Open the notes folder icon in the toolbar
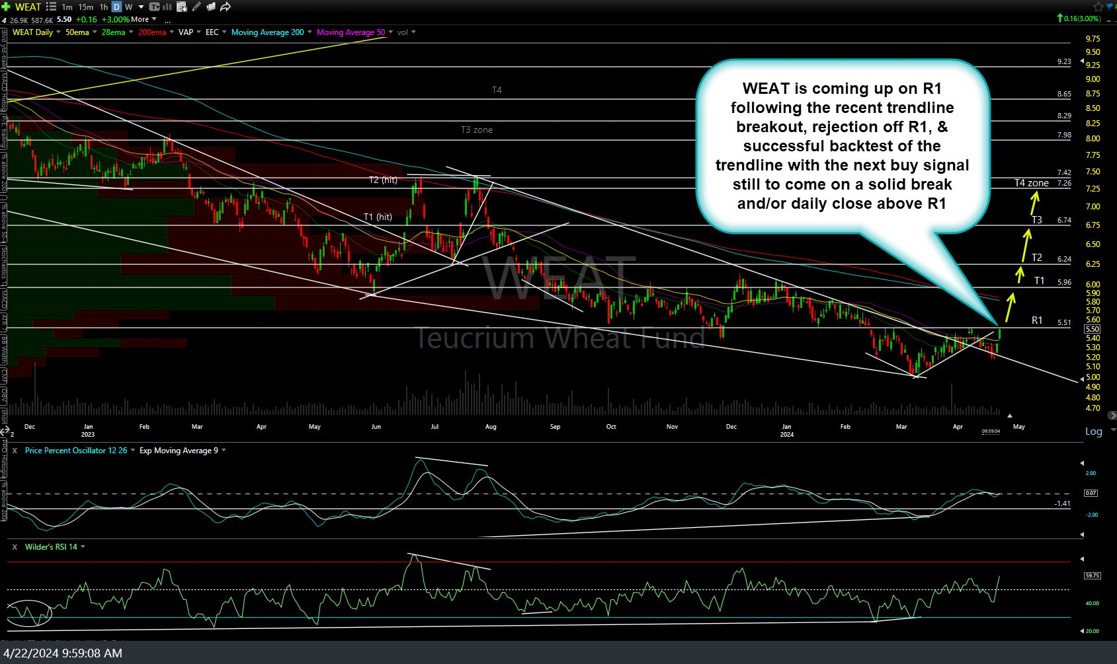The height and width of the screenshot is (664, 1117). 212,7
